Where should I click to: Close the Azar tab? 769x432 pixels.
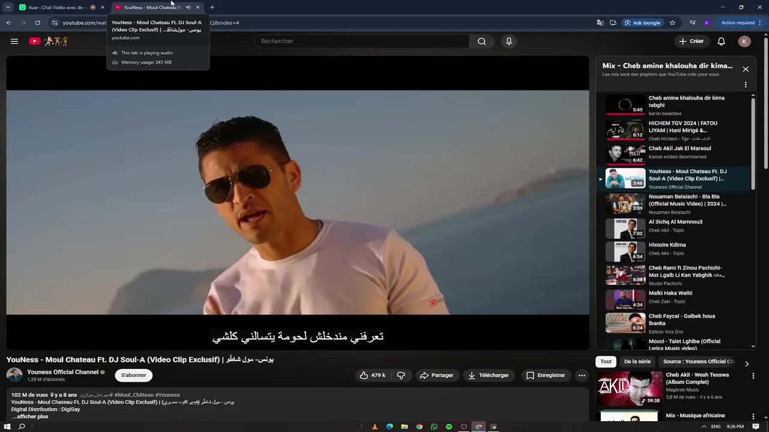point(102,7)
